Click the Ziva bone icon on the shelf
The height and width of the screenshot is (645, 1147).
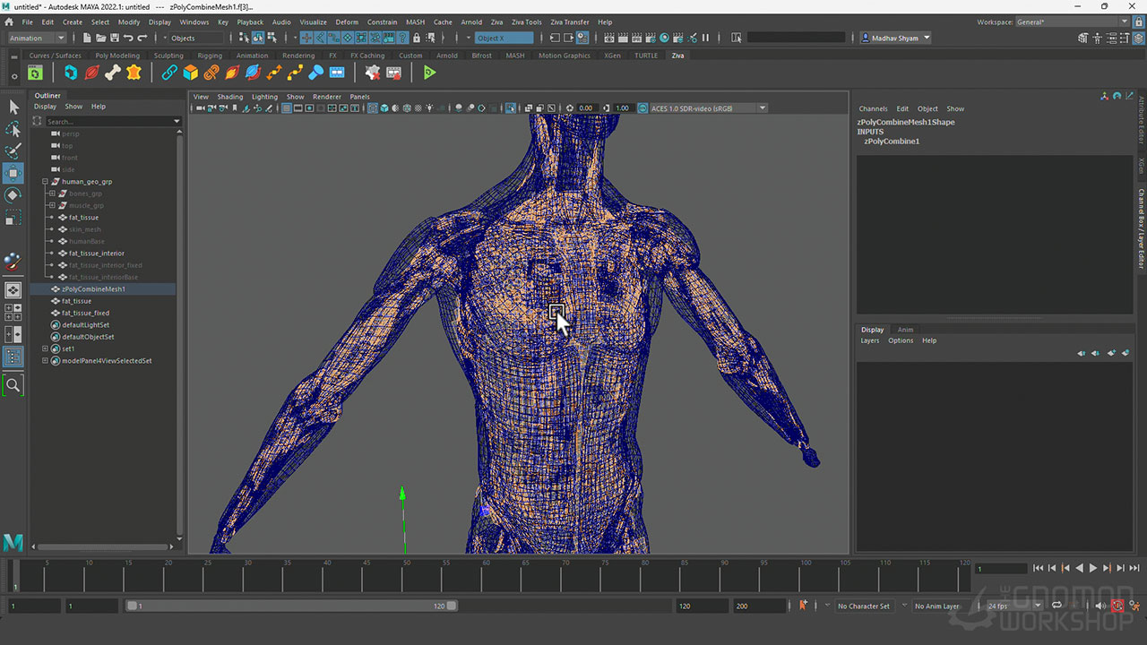click(113, 73)
